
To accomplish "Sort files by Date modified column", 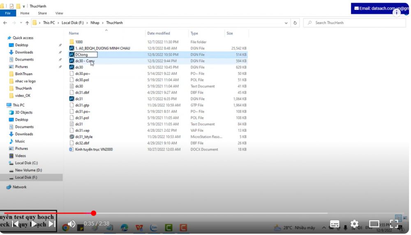I will click(x=159, y=33).
